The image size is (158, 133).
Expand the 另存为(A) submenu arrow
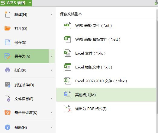(x=52, y=56)
